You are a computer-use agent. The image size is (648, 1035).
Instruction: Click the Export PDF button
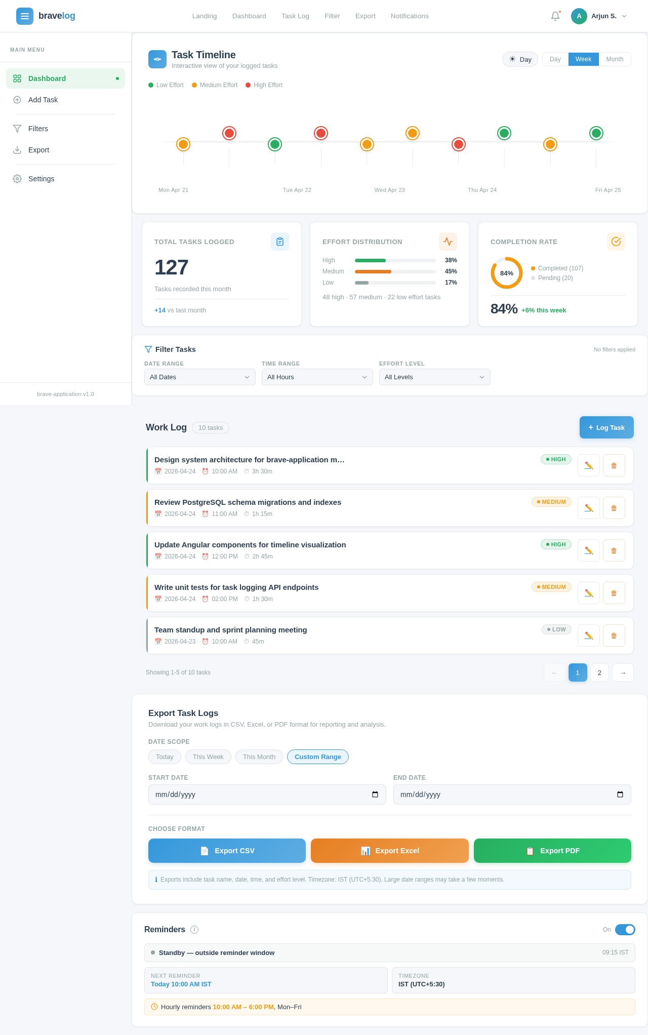pos(552,851)
